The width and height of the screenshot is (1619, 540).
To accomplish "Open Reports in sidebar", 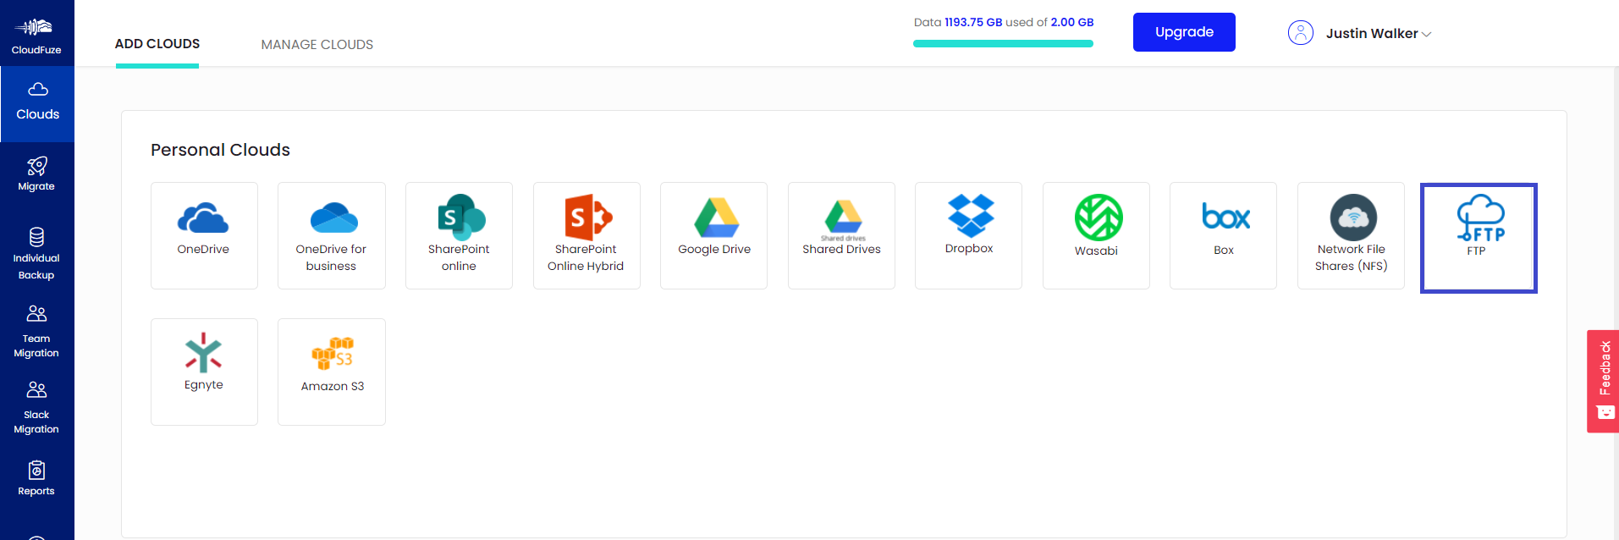I will point(36,478).
